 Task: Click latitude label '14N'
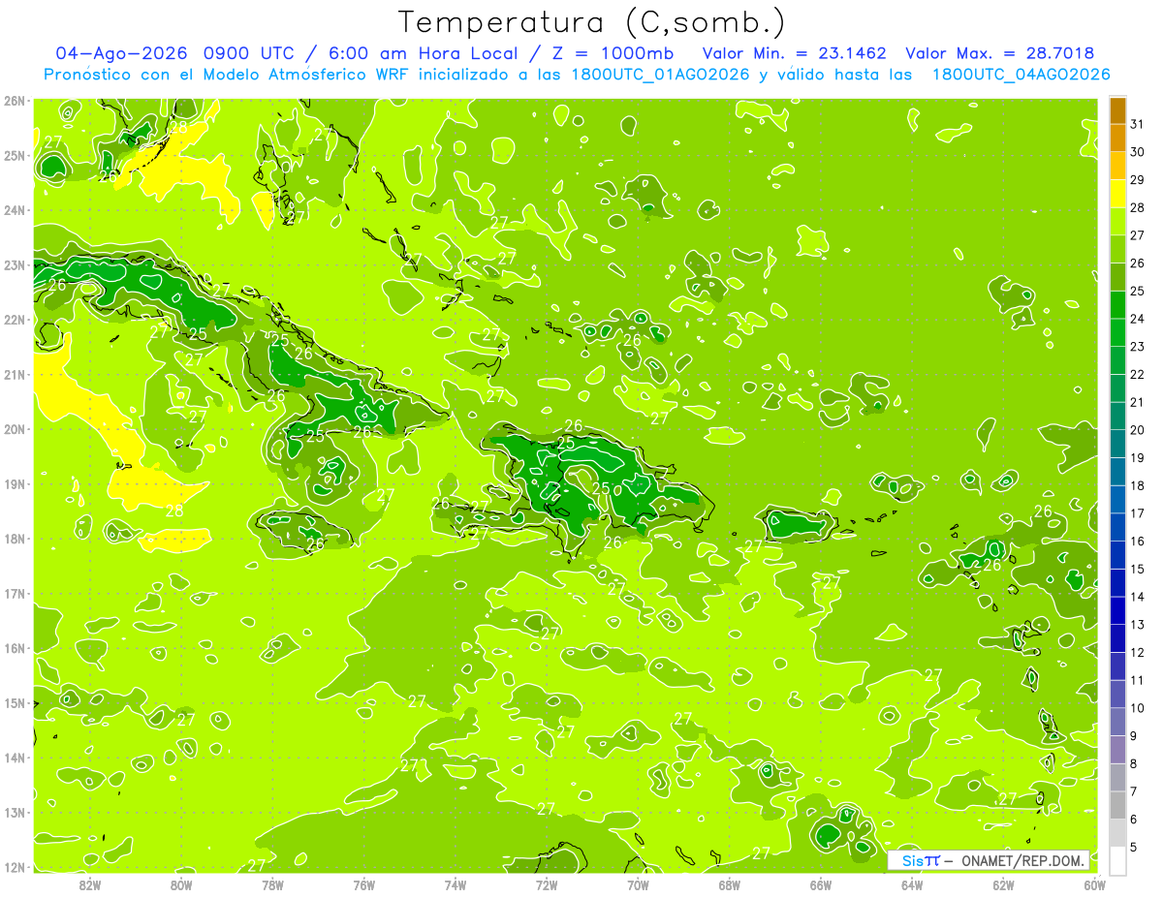coord(14,758)
